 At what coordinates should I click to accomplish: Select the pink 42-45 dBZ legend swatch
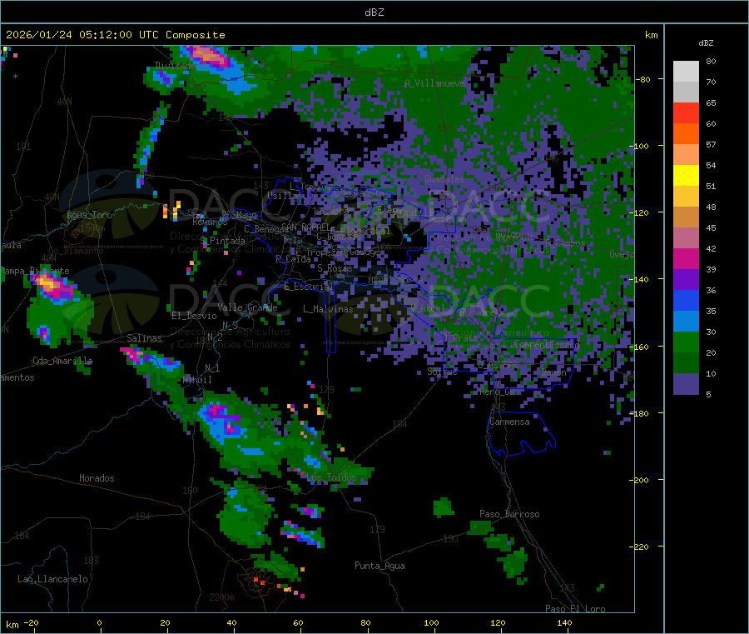click(686, 238)
